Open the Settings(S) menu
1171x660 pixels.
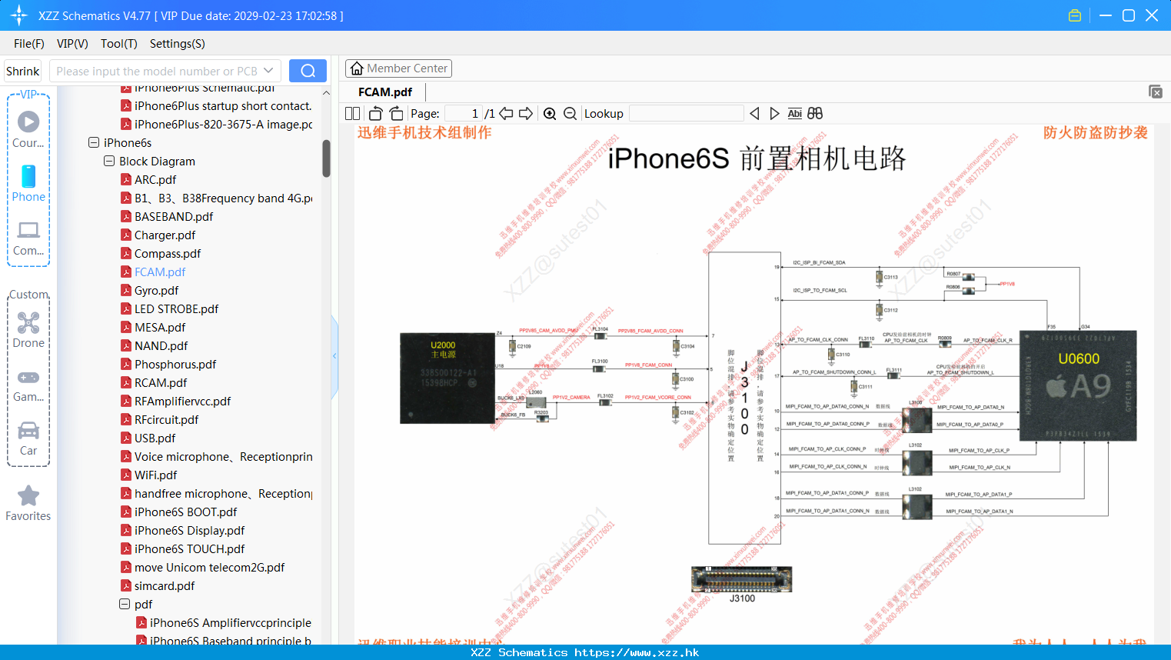tap(178, 44)
